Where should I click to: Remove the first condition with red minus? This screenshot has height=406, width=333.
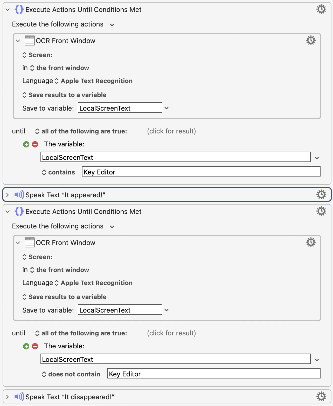point(35,144)
